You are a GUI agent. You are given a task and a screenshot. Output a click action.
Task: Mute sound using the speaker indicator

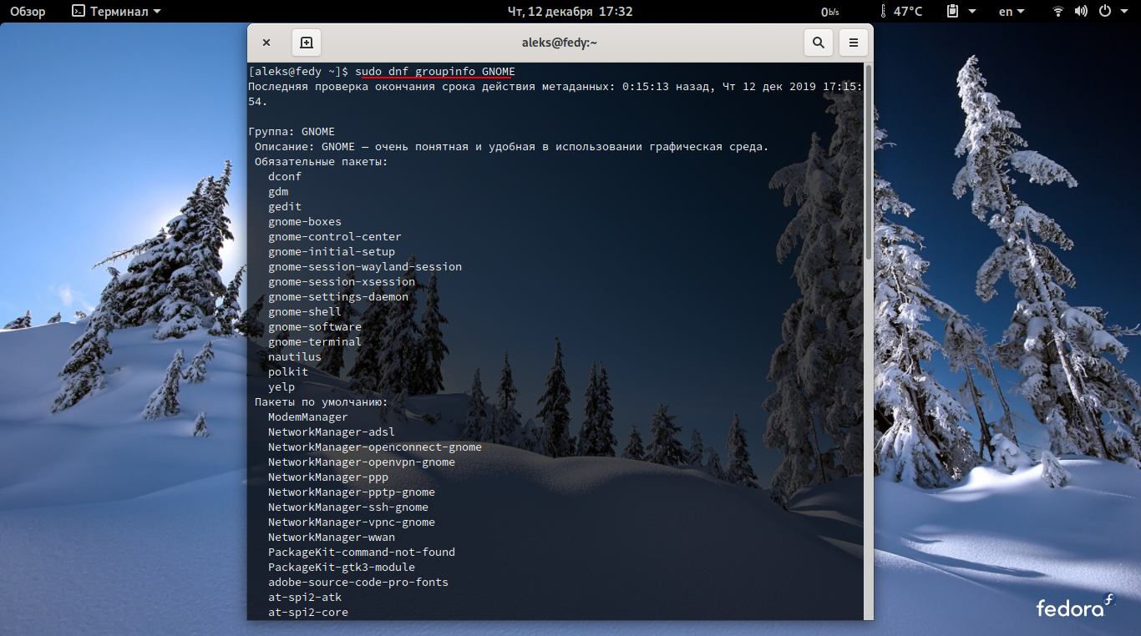tap(1081, 12)
